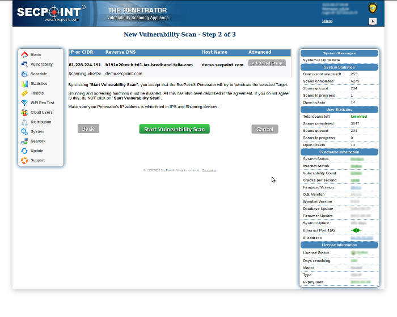Image resolution: width=397 pixels, height=317 pixels.
Task: Open the WiFi Pen Test menu item
Action: click(x=43, y=102)
